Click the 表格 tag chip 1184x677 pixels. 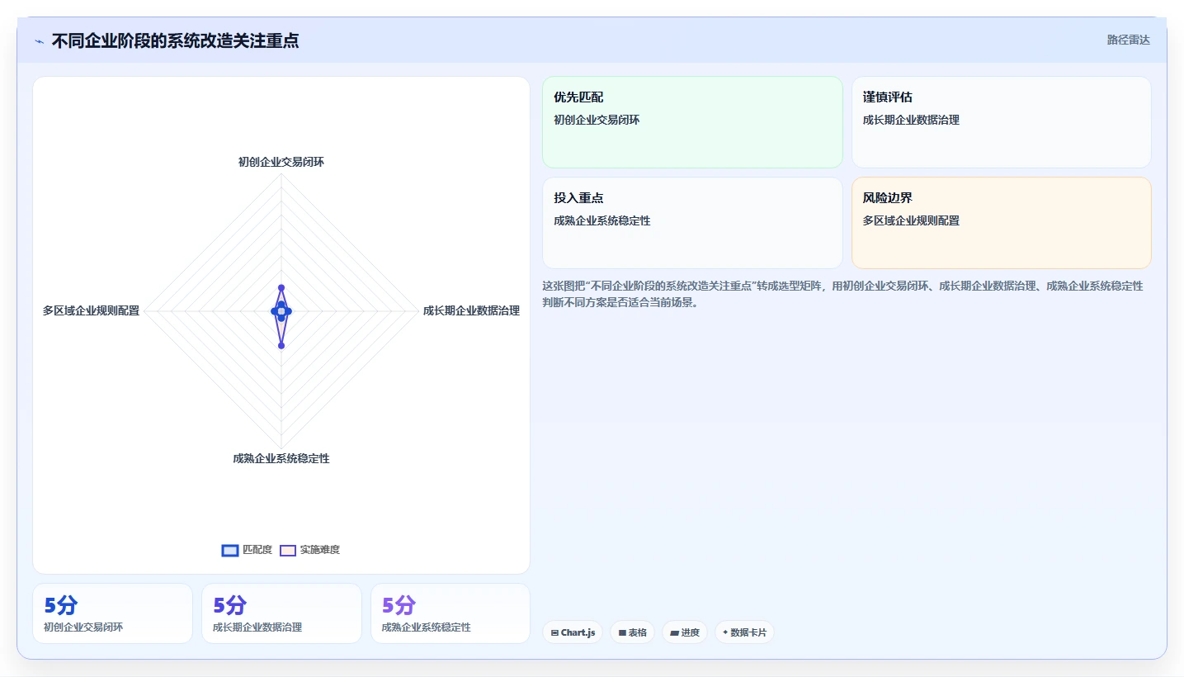click(632, 632)
